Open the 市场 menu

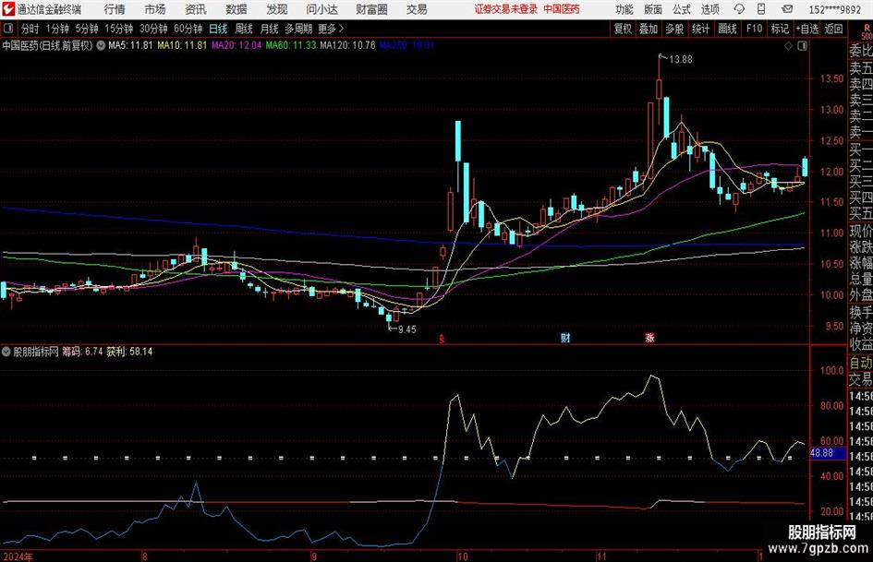155,9
